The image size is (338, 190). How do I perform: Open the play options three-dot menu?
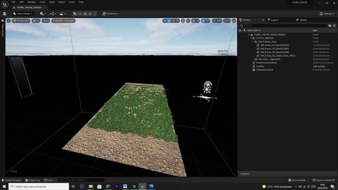(95, 14)
